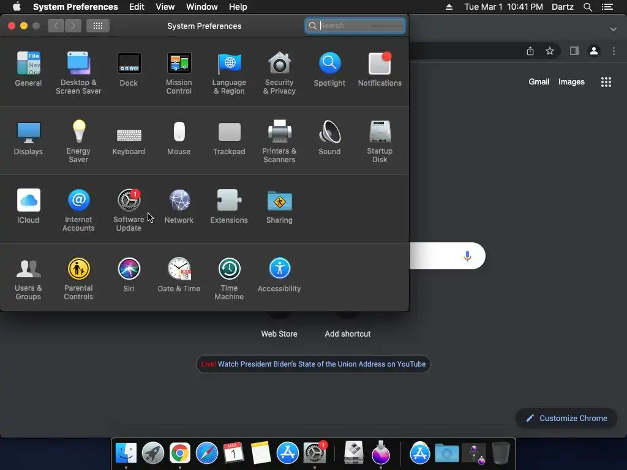This screenshot has width=627, height=470.
Task: Open the Chrome three-dot menu
Action: coord(614,51)
